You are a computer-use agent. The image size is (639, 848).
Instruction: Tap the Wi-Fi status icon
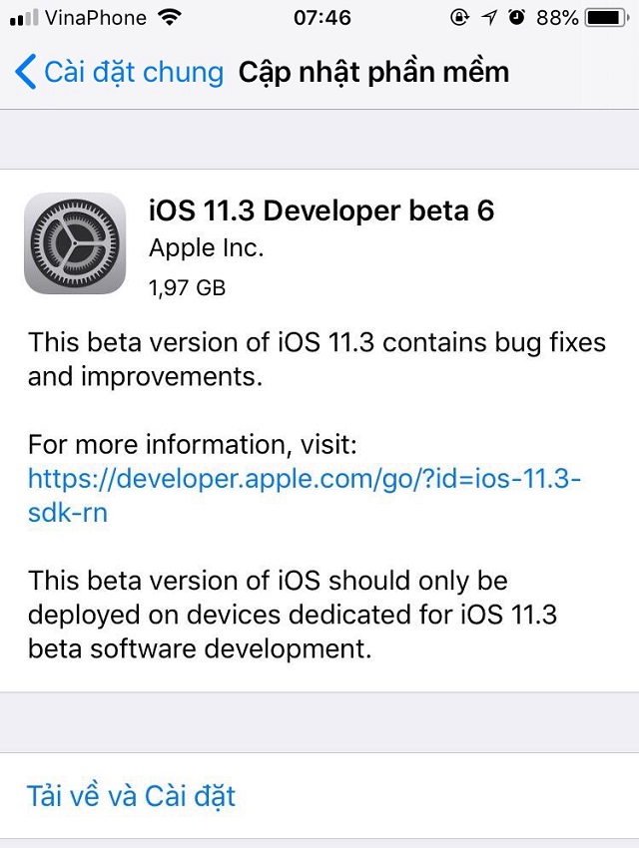click(x=170, y=18)
